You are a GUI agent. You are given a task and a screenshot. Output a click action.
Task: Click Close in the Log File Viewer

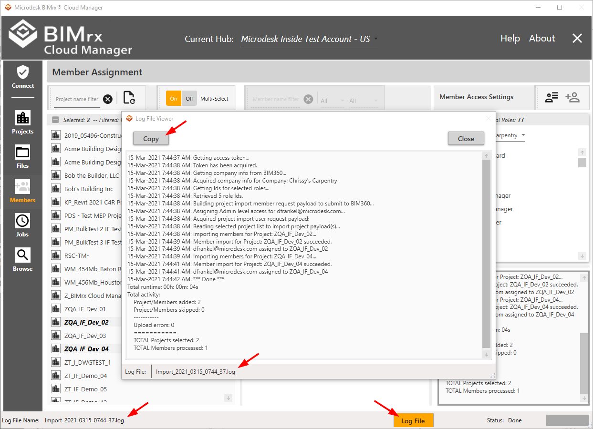tap(466, 139)
